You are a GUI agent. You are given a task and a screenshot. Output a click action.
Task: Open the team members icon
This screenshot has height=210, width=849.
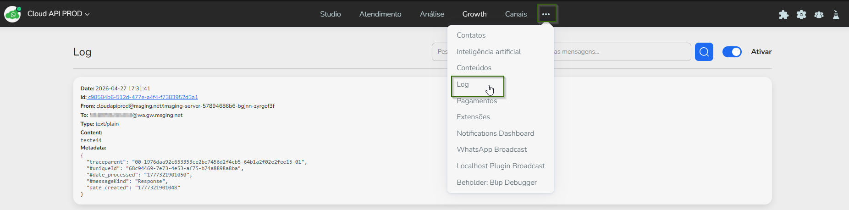click(819, 15)
